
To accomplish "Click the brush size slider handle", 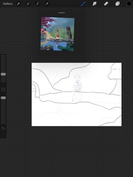I will (x=3, y=74).
